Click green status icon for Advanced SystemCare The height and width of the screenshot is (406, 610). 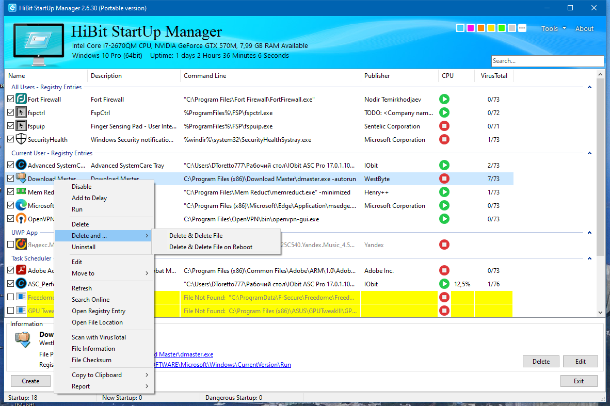tap(444, 165)
